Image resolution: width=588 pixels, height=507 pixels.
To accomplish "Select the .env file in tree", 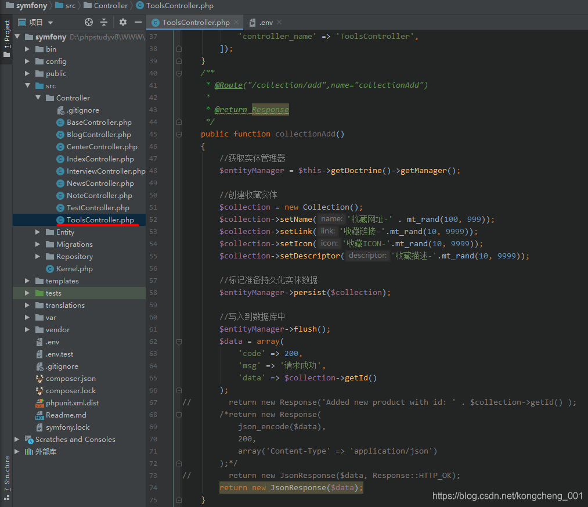I will click(x=47, y=342).
